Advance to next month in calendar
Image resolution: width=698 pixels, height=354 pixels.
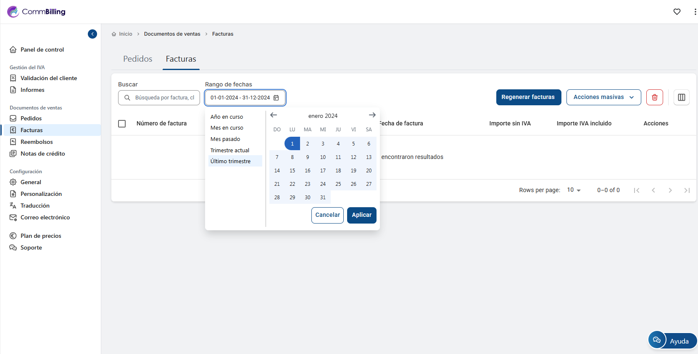(372, 115)
